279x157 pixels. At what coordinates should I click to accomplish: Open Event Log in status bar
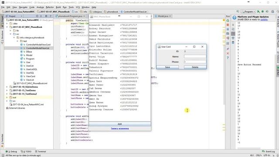(x=269, y=151)
